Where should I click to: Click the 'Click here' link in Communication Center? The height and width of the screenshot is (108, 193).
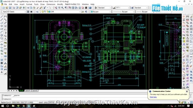click(153, 97)
